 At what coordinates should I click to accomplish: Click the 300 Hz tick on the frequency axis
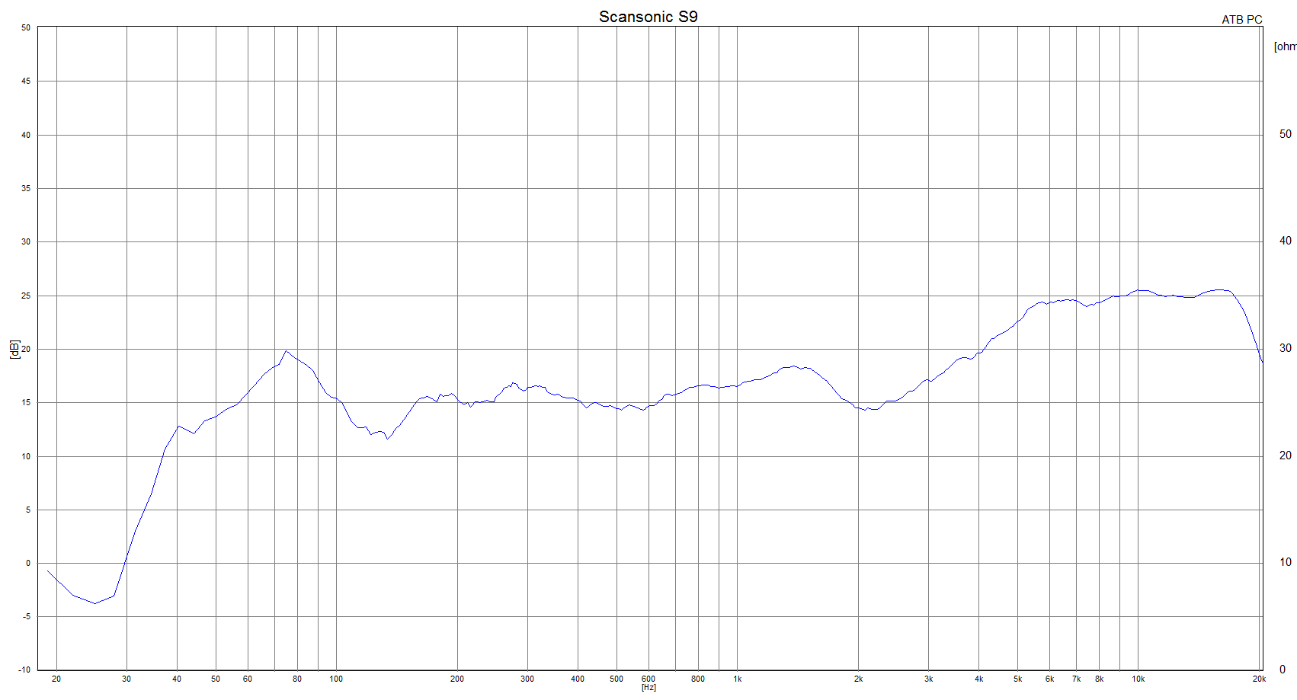(x=527, y=679)
